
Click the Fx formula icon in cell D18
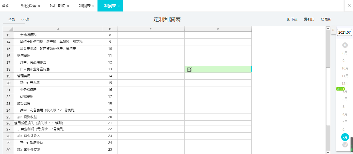[189, 69]
